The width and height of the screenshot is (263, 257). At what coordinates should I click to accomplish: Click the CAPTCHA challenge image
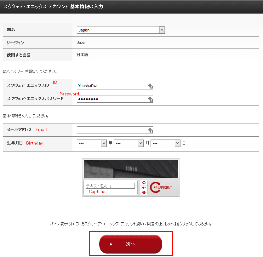pos(131,169)
